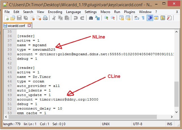Maximize the Notepad++ window
This screenshot has width=182, height=130.
pyautogui.click(x=164, y=4)
